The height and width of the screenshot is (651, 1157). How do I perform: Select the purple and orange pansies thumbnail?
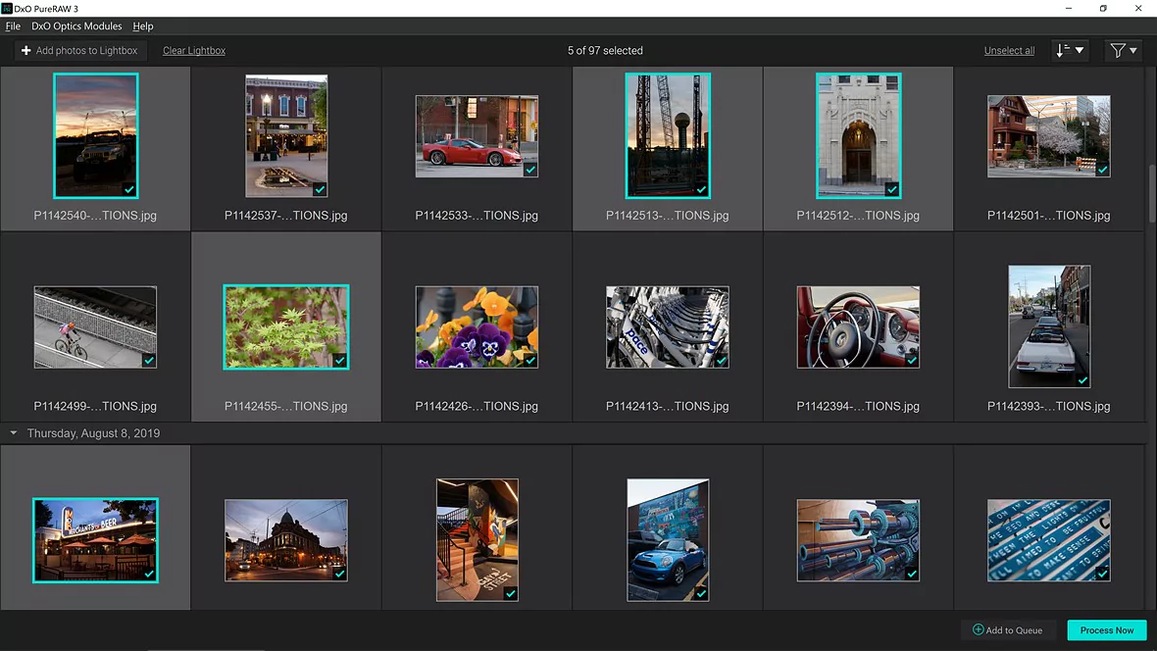(x=477, y=327)
